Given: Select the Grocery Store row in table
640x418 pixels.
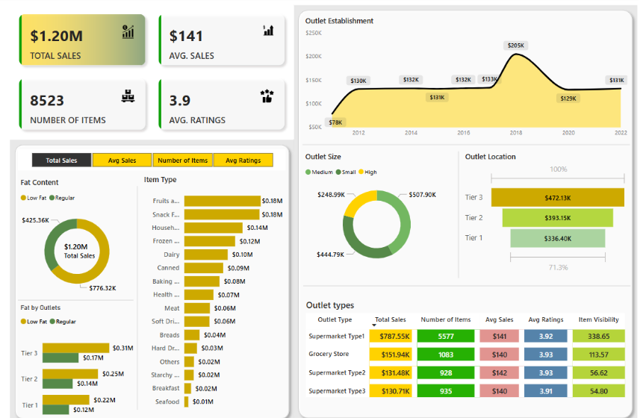Looking at the screenshot, I should click(329, 355).
